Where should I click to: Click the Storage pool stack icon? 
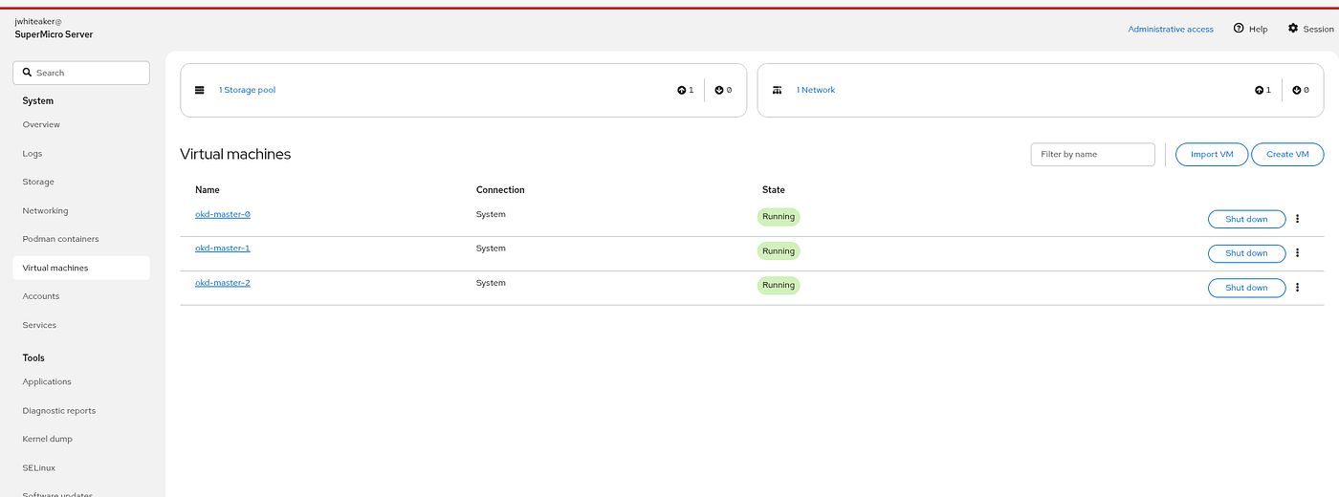(x=200, y=90)
